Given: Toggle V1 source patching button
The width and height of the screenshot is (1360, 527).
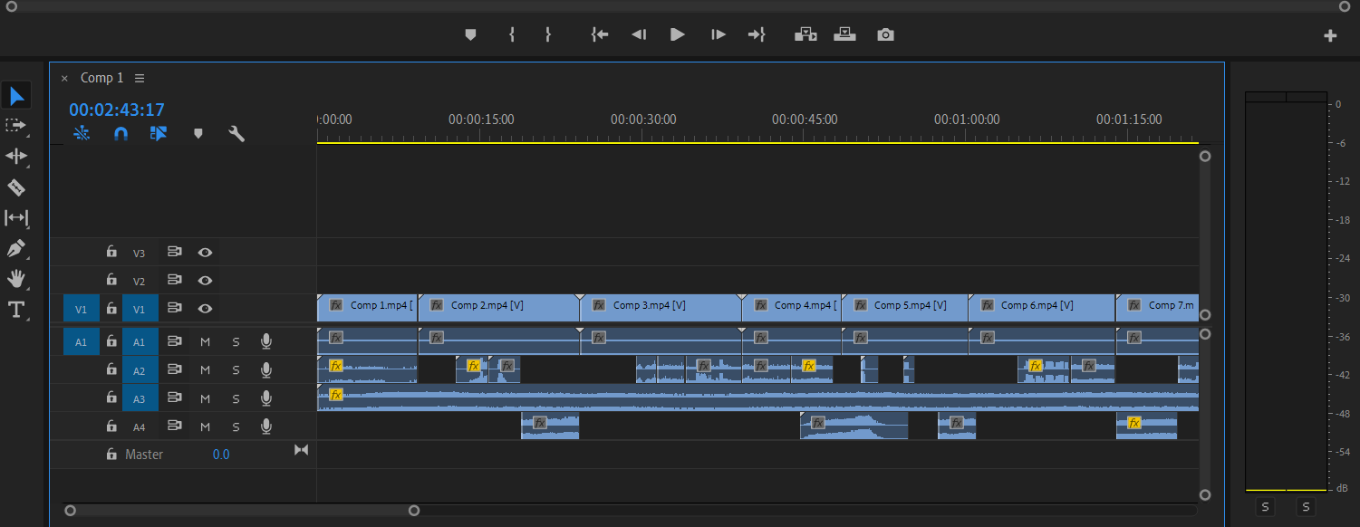Looking at the screenshot, I should [x=81, y=309].
